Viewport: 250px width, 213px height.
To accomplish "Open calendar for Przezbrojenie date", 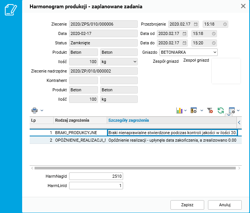I will [196, 24].
